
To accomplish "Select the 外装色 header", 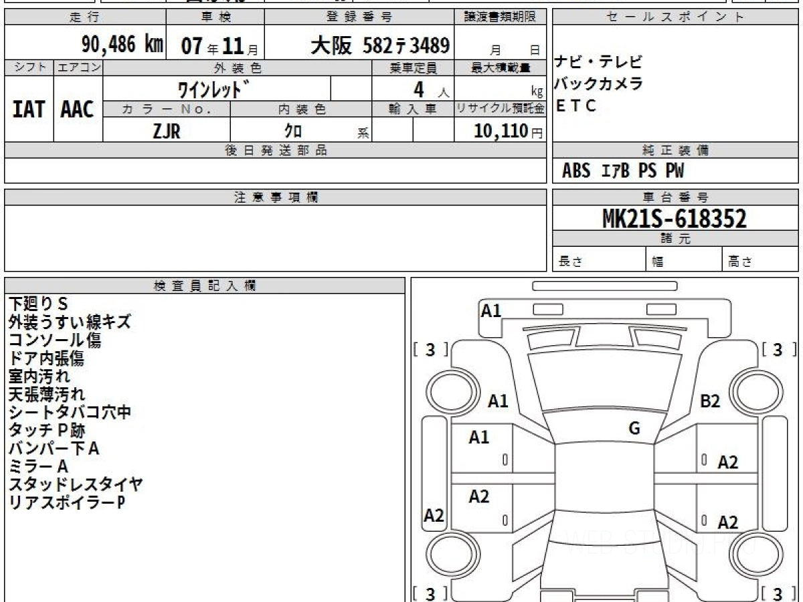I will [238, 68].
